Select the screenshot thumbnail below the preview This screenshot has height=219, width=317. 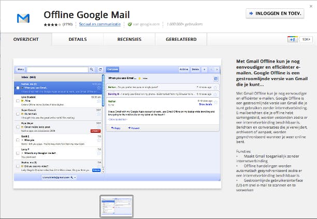(x=117, y=206)
